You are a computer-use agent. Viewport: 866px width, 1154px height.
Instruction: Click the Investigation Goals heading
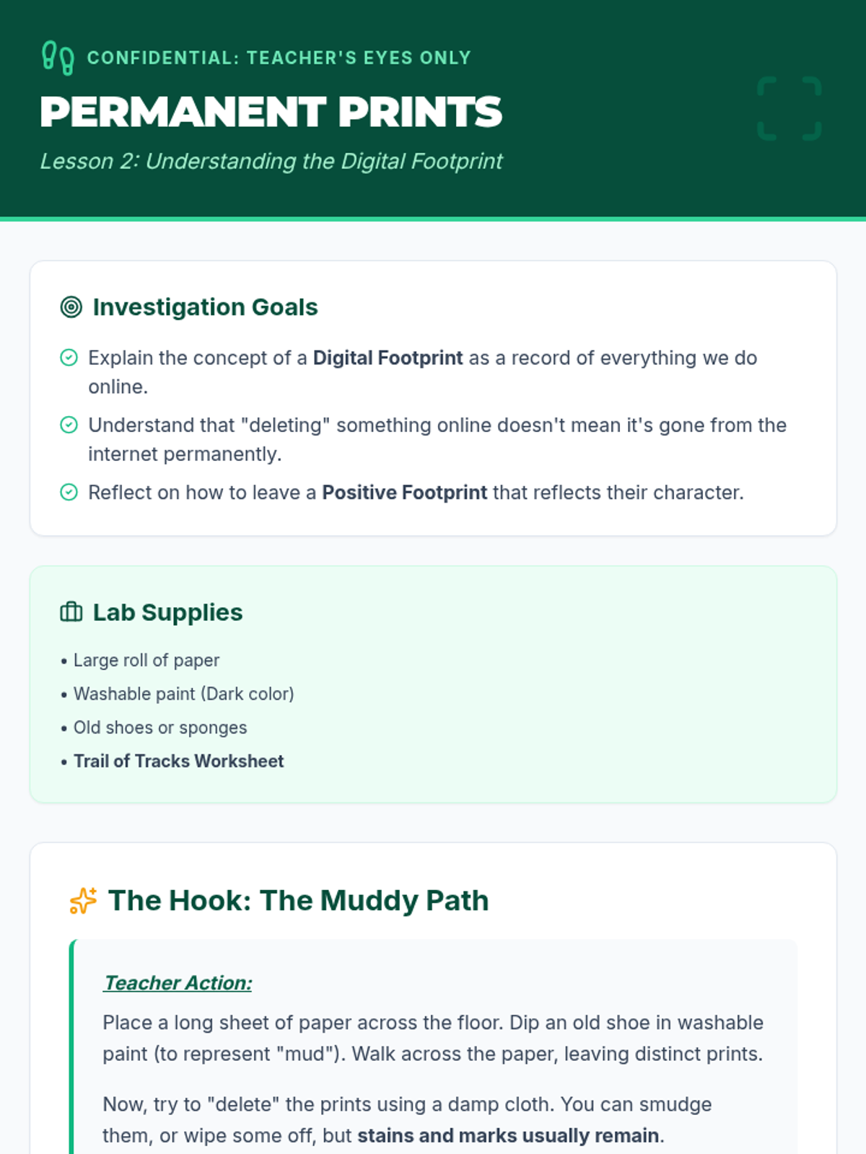(205, 307)
